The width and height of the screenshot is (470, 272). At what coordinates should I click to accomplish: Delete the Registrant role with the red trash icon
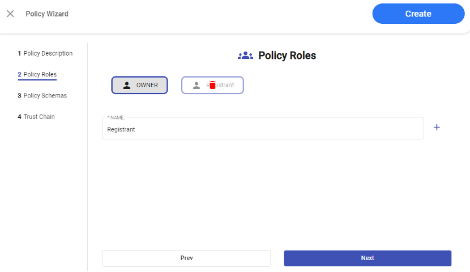coord(212,85)
